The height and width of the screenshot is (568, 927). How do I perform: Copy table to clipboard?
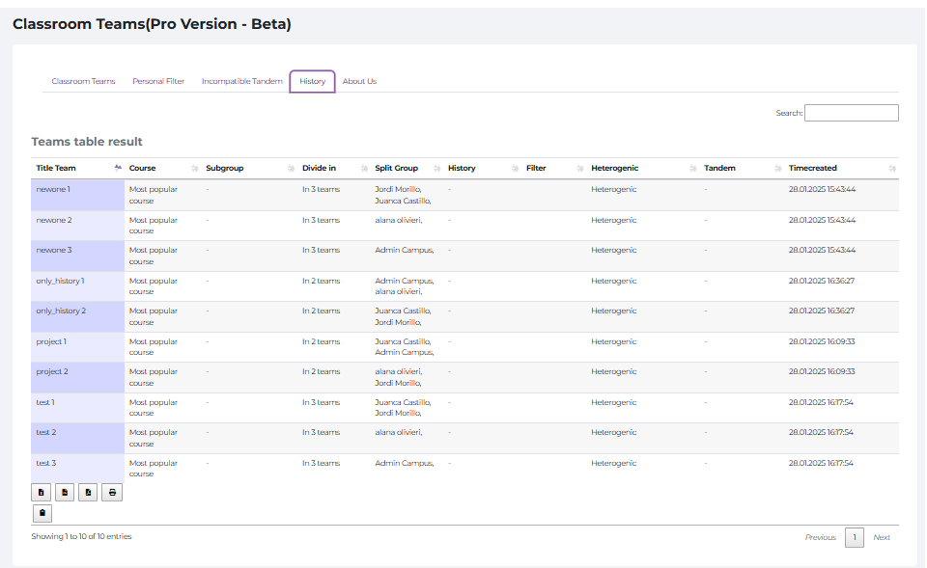[42, 514]
